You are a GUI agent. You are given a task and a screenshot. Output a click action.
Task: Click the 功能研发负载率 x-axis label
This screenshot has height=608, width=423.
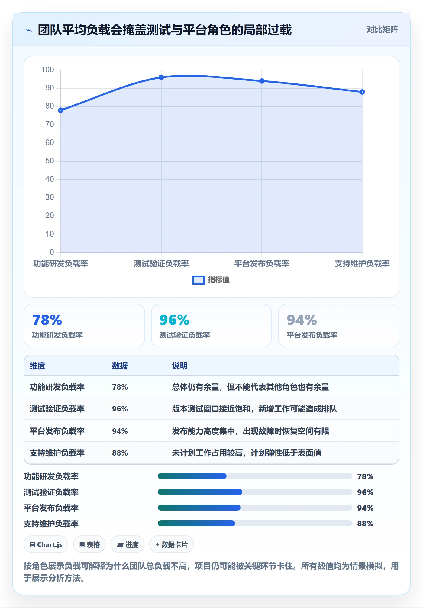coord(61,263)
